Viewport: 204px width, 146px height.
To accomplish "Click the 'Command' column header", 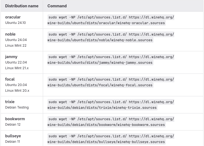I will (57, 6).
